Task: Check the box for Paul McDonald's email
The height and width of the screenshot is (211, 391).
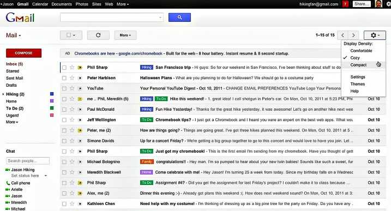Action: click(x=64, y=110)
